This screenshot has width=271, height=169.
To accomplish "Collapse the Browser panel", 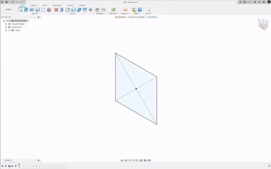I will click(2, 17).
